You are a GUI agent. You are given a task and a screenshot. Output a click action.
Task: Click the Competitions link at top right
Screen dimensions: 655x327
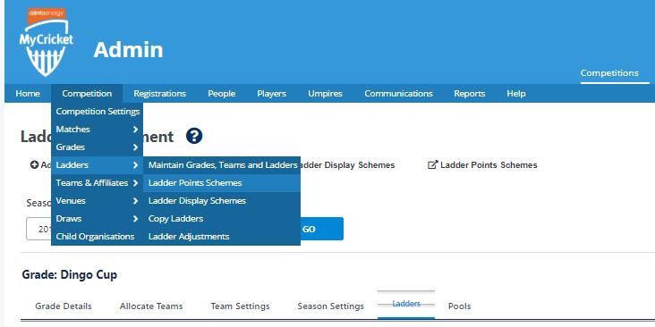(x=609, y=73)
